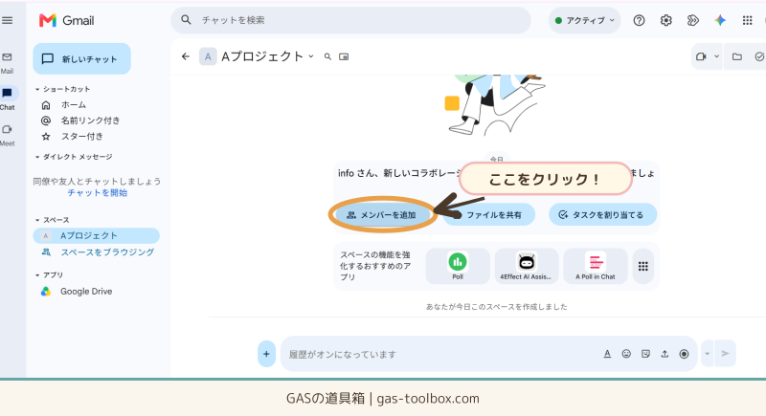This screenshot has height=416, width=766.
Task: Click the ファイルを共有 button
Action: click(489, 215)
